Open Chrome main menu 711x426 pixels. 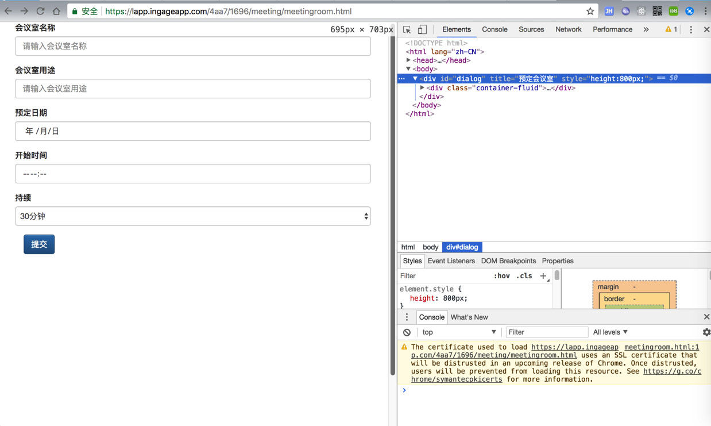(705, 11)
